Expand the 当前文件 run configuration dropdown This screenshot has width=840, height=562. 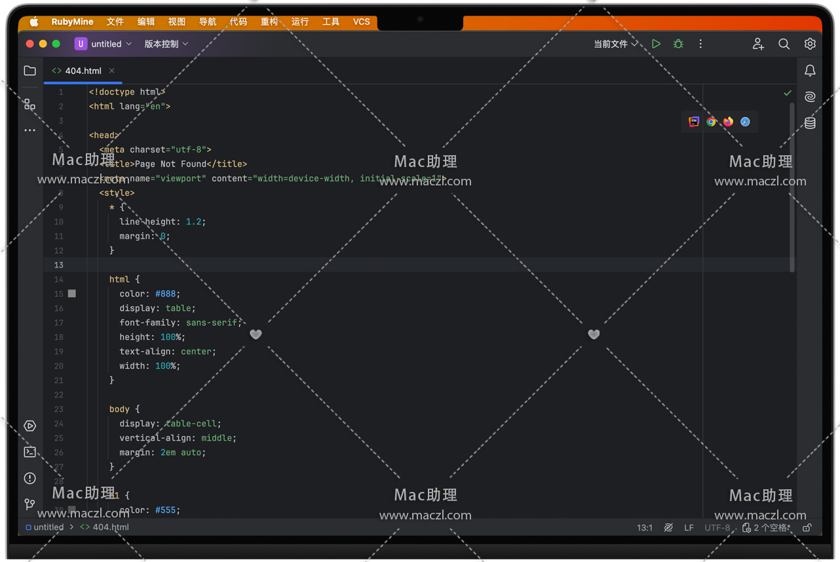pos(615,44)
